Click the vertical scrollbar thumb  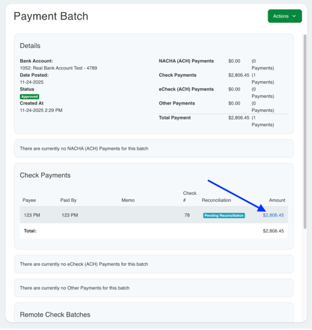coord(305,132)
